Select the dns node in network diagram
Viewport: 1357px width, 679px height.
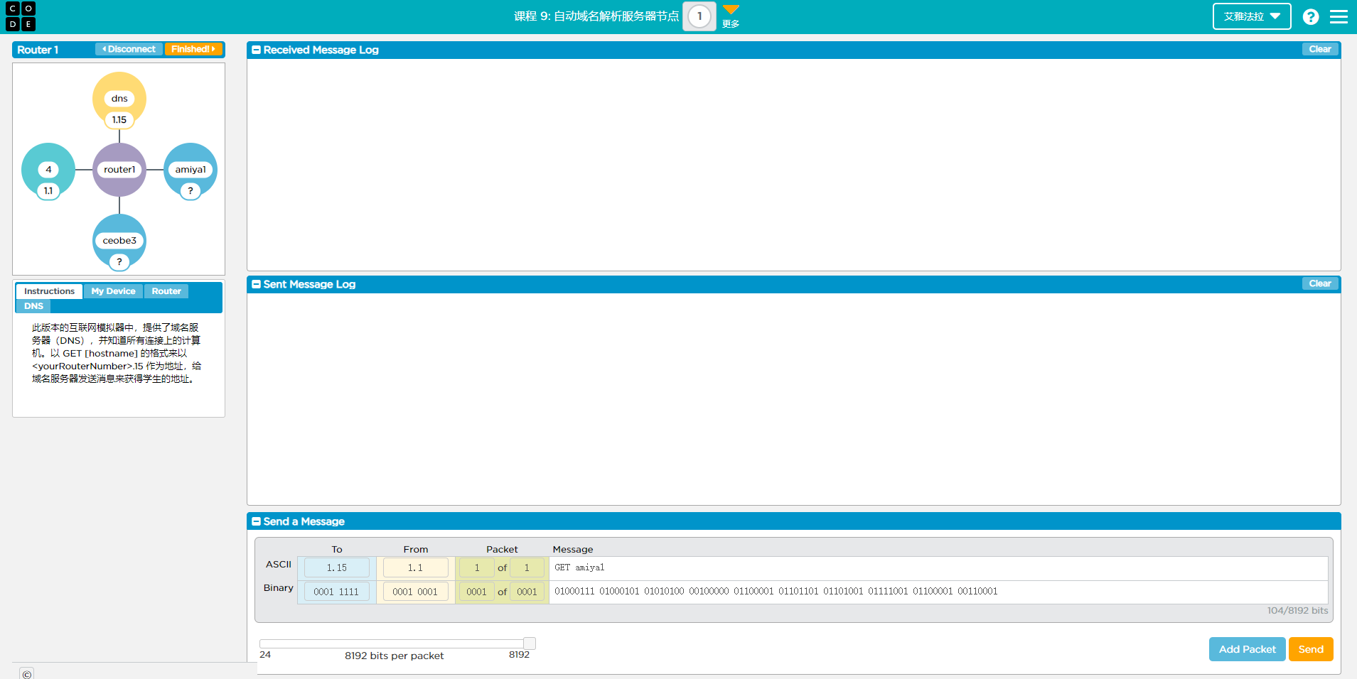pyautogui.click(x=119, y=99)
